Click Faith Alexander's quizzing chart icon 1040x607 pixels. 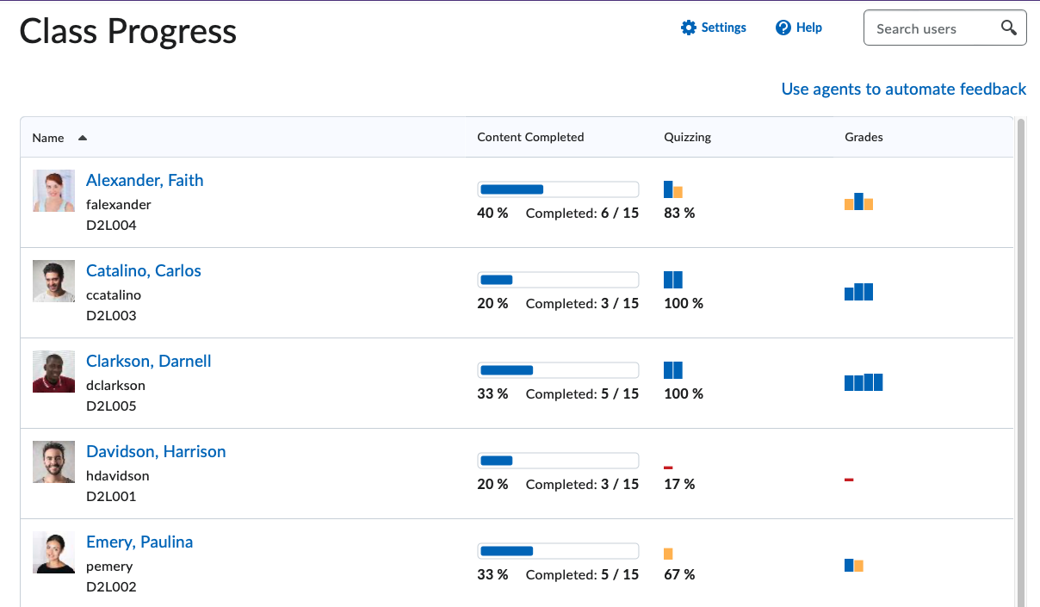point(673,189)
